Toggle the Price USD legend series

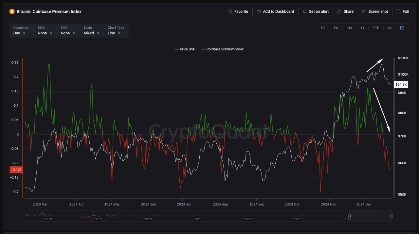[185, 49]
